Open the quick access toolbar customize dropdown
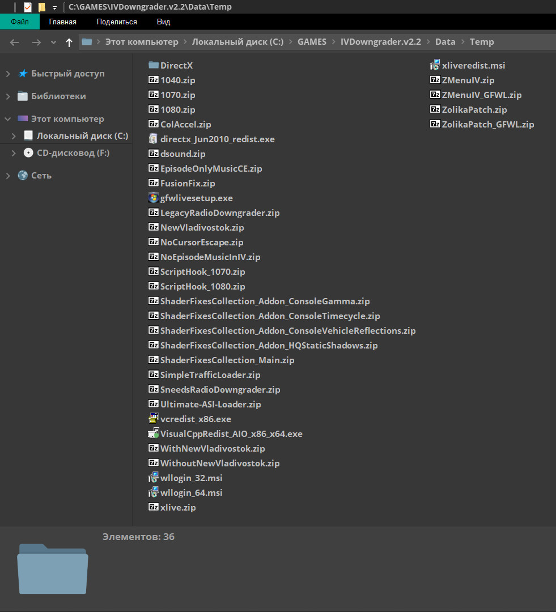The image size is (556, 612). pyautogui.click(x=54, y=8)
